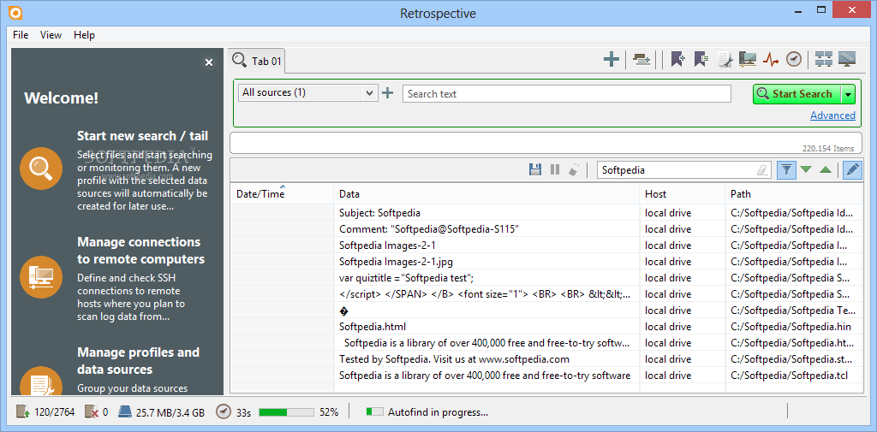The image size is (877, 432).
Task: Tile windows with four-monitors icon
Action: 823,59
